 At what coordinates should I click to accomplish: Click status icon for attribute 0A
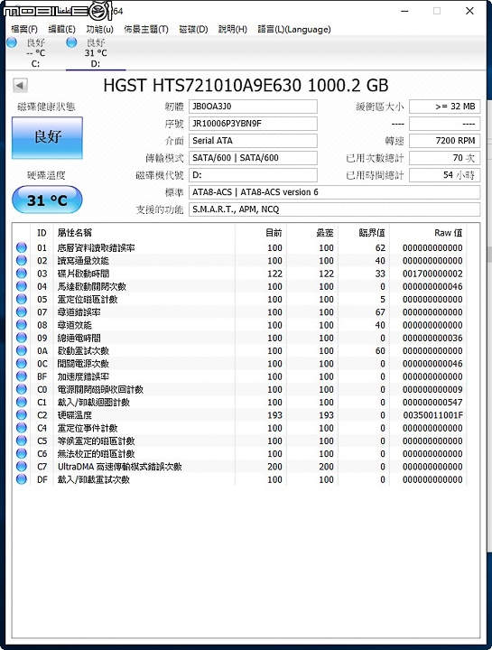pyautogui.click(x=22, y=350)
